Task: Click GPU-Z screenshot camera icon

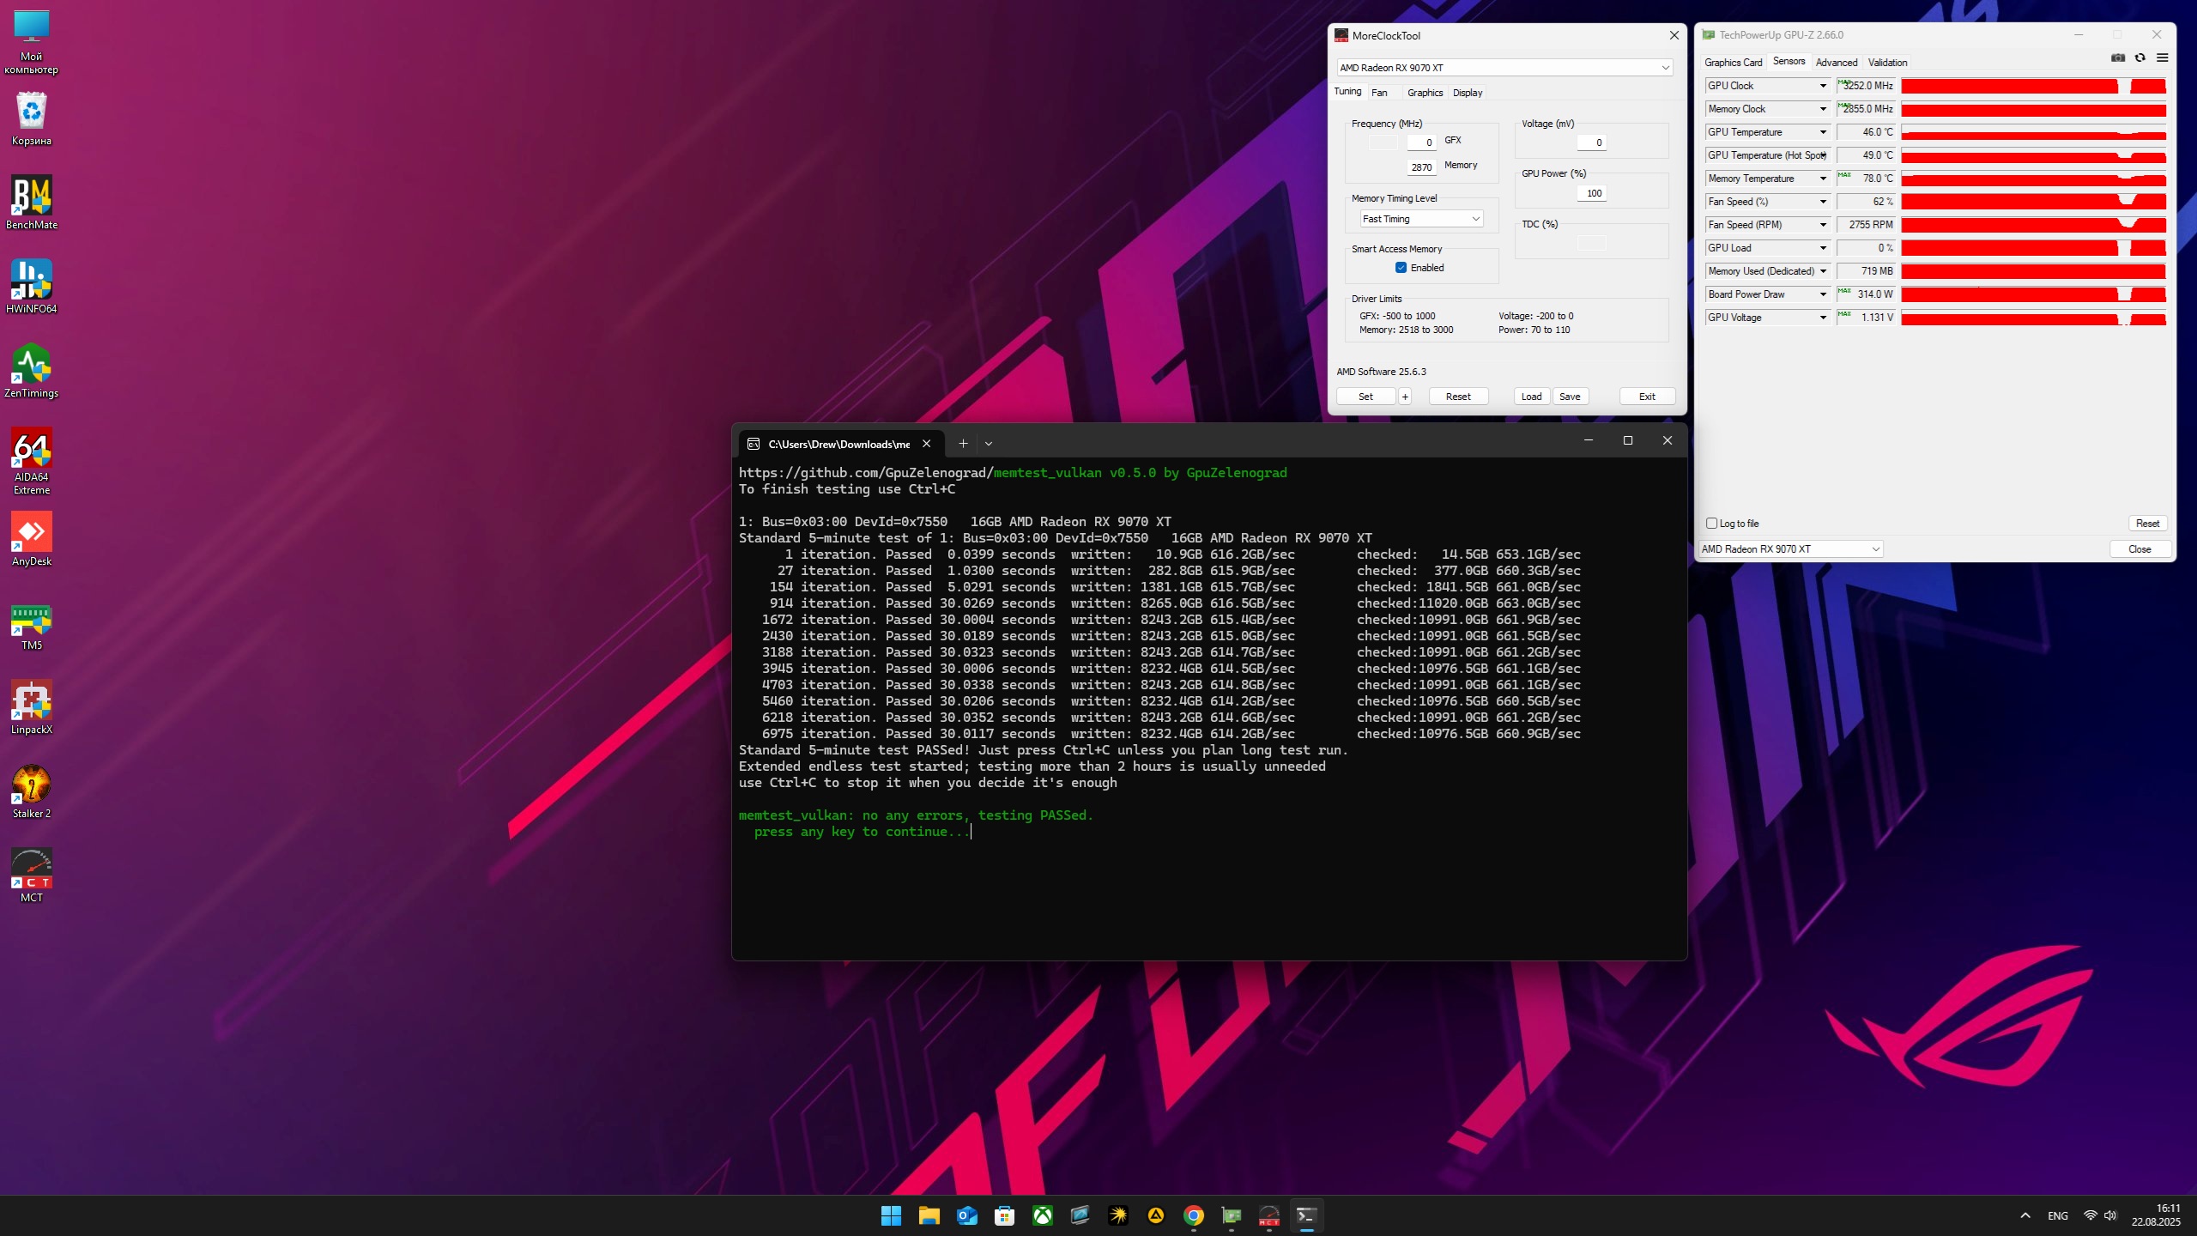Action: (x=2117, y=58)
